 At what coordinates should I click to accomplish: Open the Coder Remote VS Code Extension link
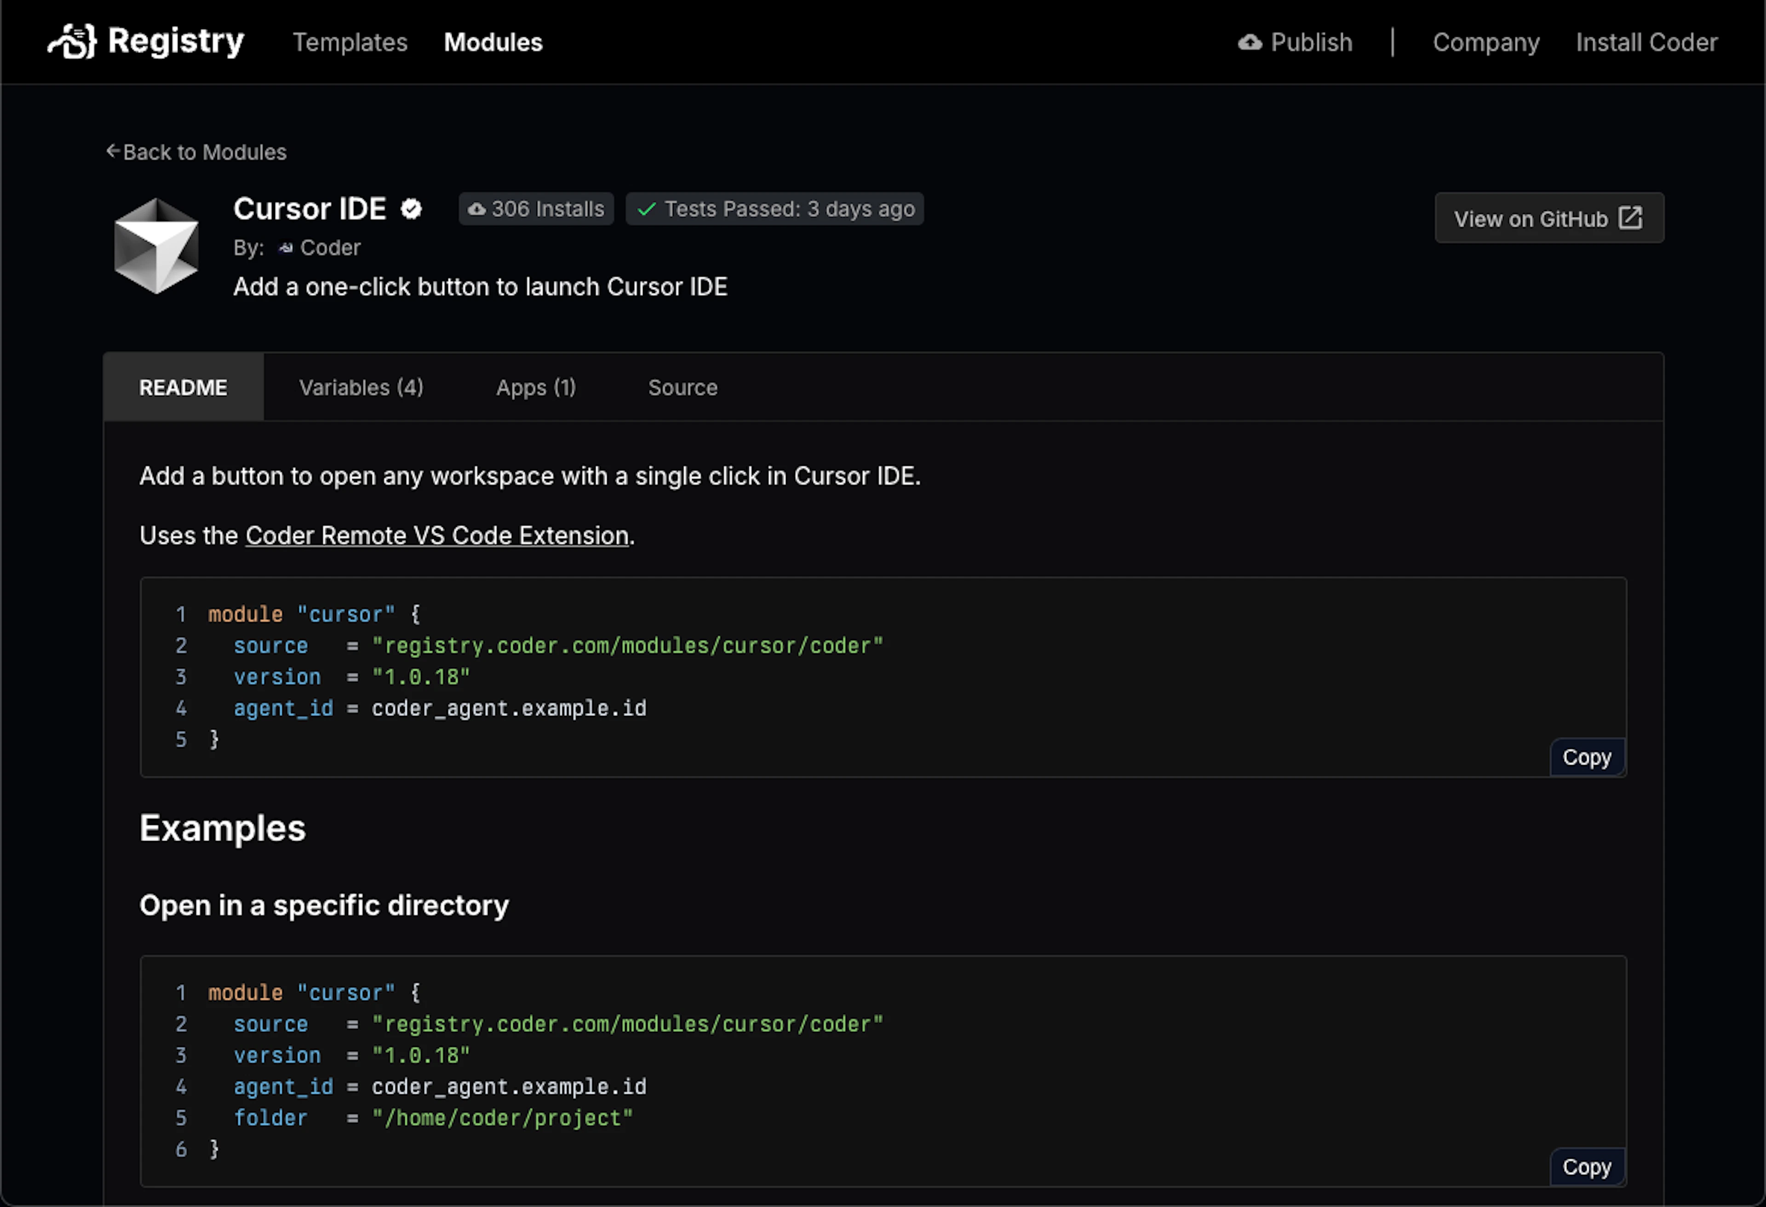point(437,536)
